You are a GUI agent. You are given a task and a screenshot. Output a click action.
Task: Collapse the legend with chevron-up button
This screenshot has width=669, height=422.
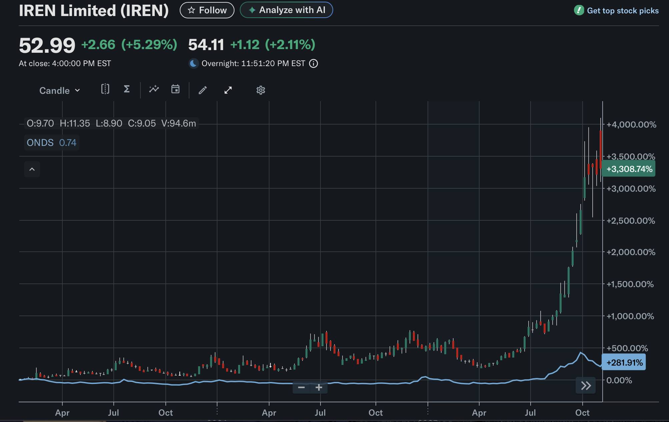tap(32, 169)
